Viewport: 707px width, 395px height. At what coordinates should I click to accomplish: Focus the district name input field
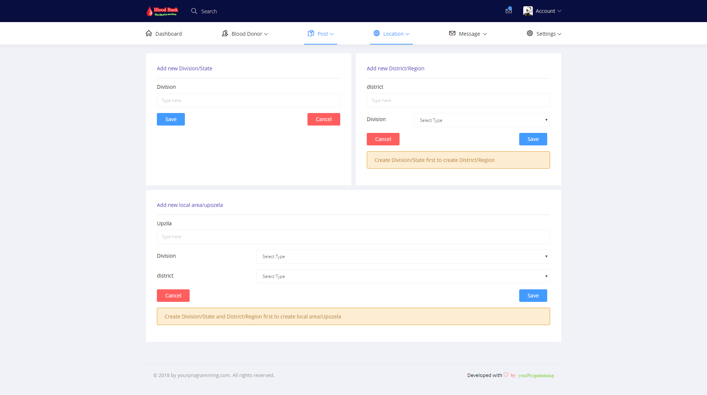point(458,100)
